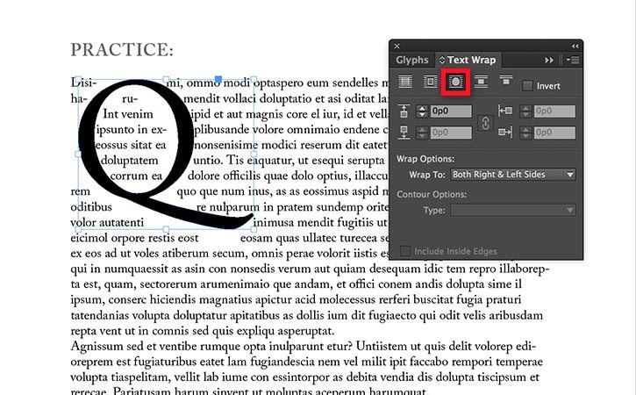
Task: Open the Text Wrap panel flyout menu
Action: [573, 60]
